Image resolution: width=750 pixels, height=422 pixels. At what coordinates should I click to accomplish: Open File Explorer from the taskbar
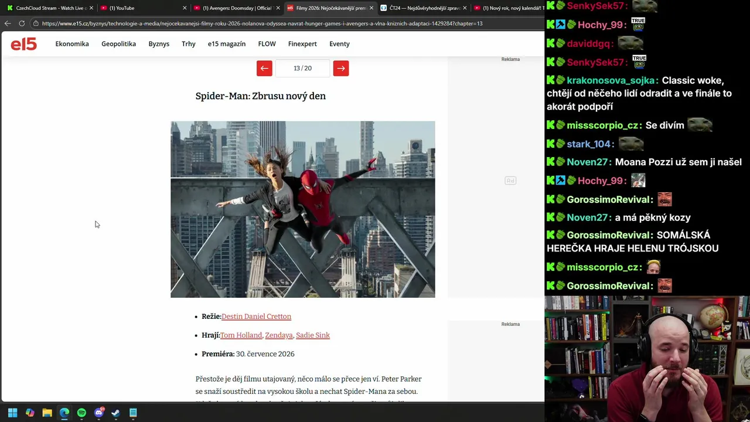47,413
